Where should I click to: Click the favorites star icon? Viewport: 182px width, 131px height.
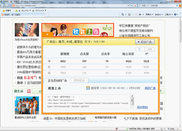coord(4,11)
